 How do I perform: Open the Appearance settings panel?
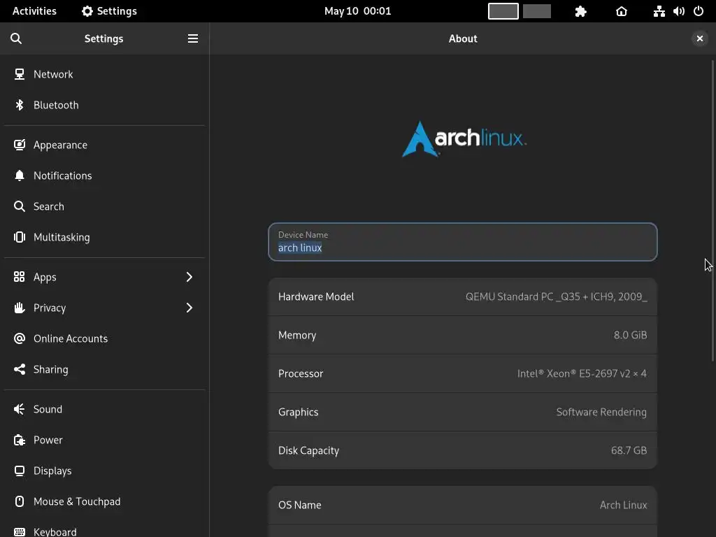pyautogui.click(x=105, y=145)
